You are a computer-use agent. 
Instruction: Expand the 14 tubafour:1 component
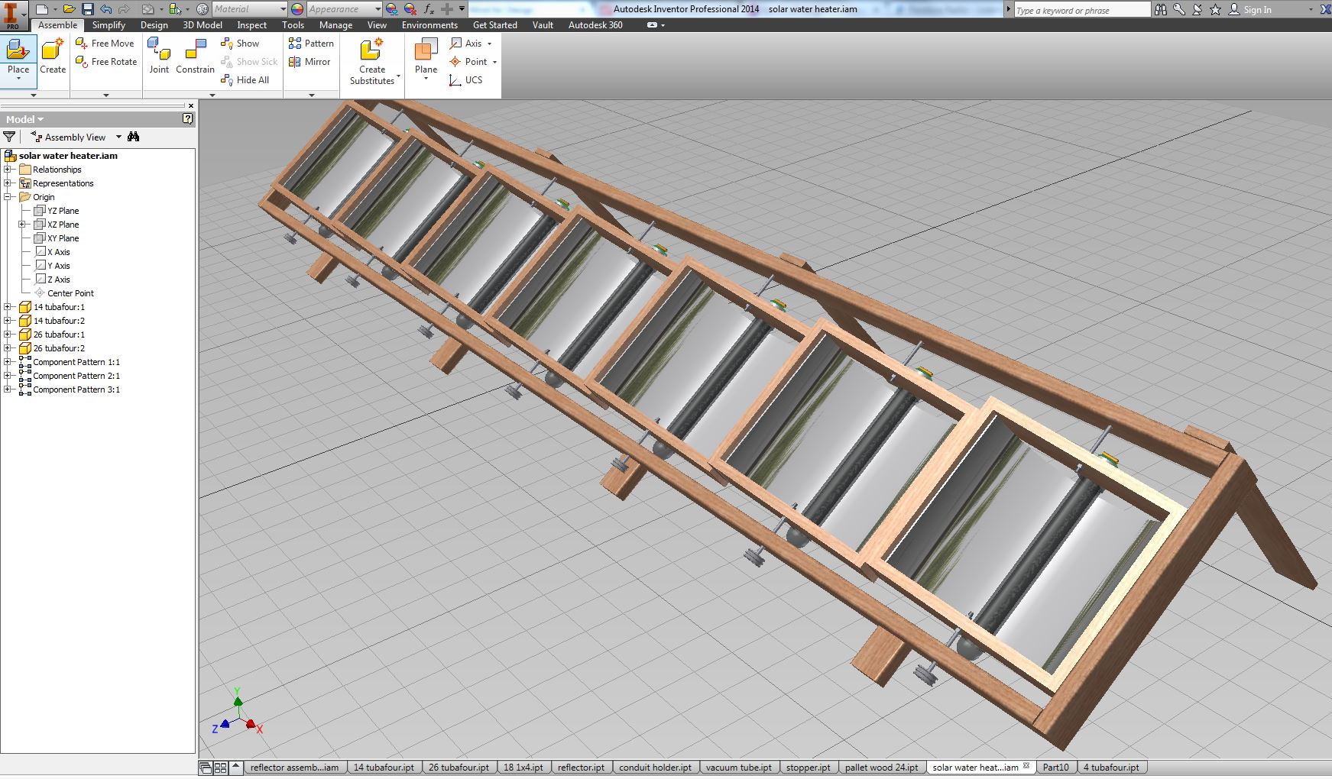8,307
